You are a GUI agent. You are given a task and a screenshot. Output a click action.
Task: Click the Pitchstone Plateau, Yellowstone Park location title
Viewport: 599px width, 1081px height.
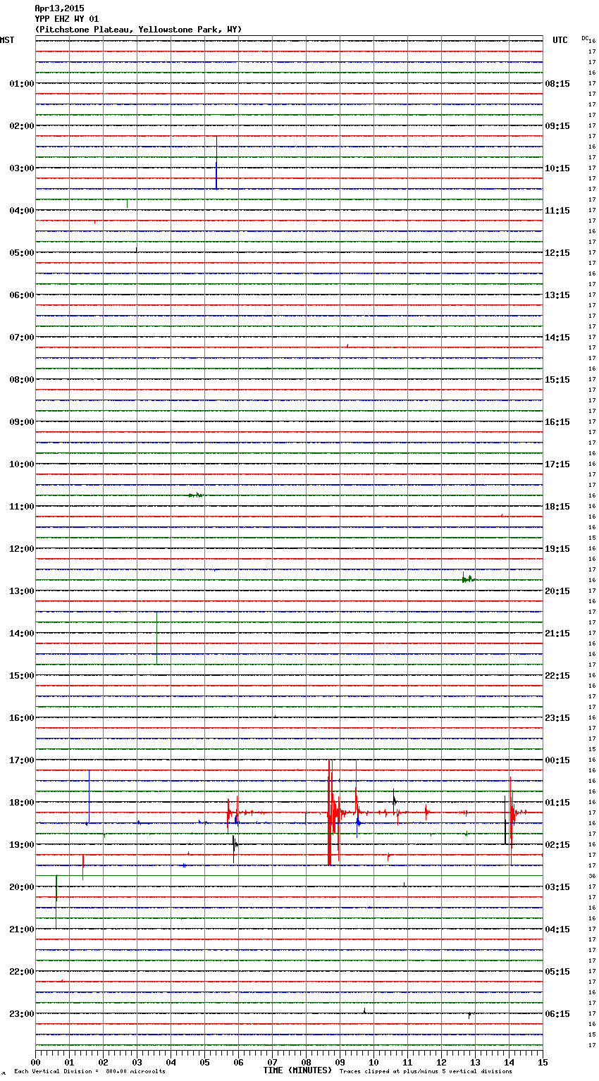138,30
